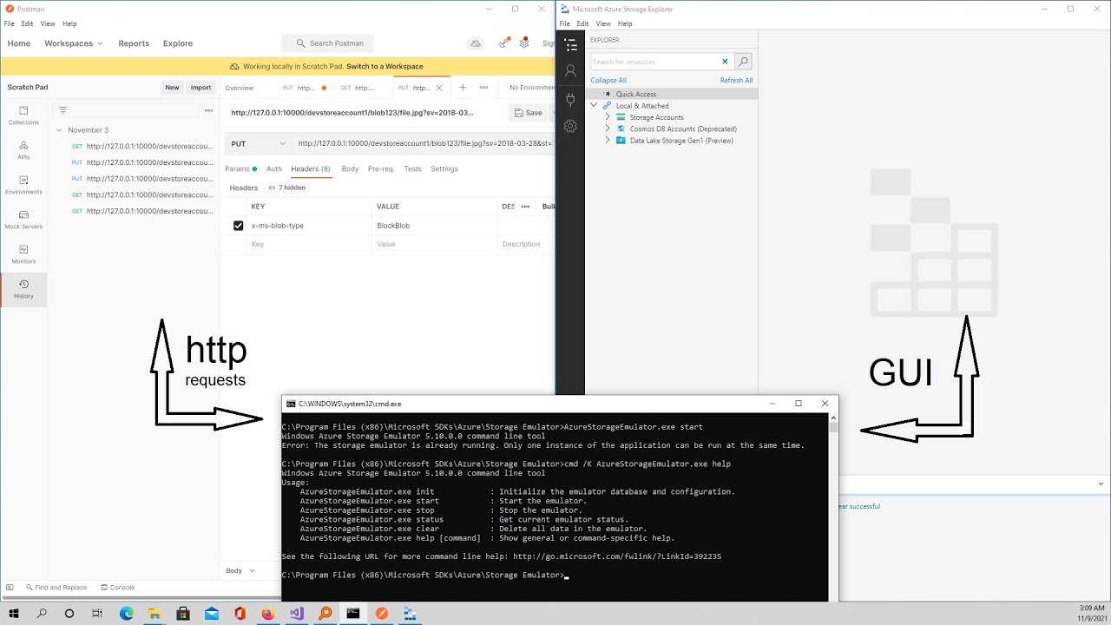This screenshot has width=1111, height=625.
Task: Expand Data Lake Storage Gen1 node
Action: [x=608, y=141]
